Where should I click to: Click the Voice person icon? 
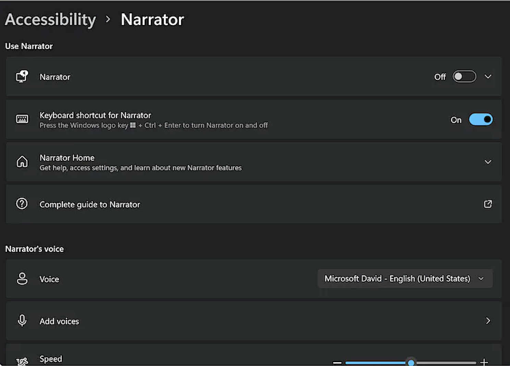pos(22,279)
